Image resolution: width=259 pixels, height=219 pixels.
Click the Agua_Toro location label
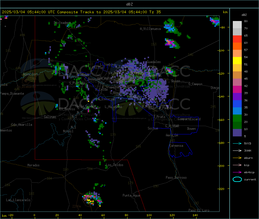[x=31, y=74]
